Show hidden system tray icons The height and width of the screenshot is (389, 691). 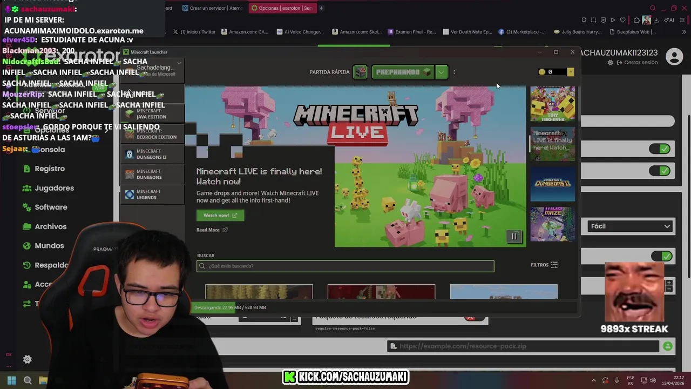tap(594, 380)
